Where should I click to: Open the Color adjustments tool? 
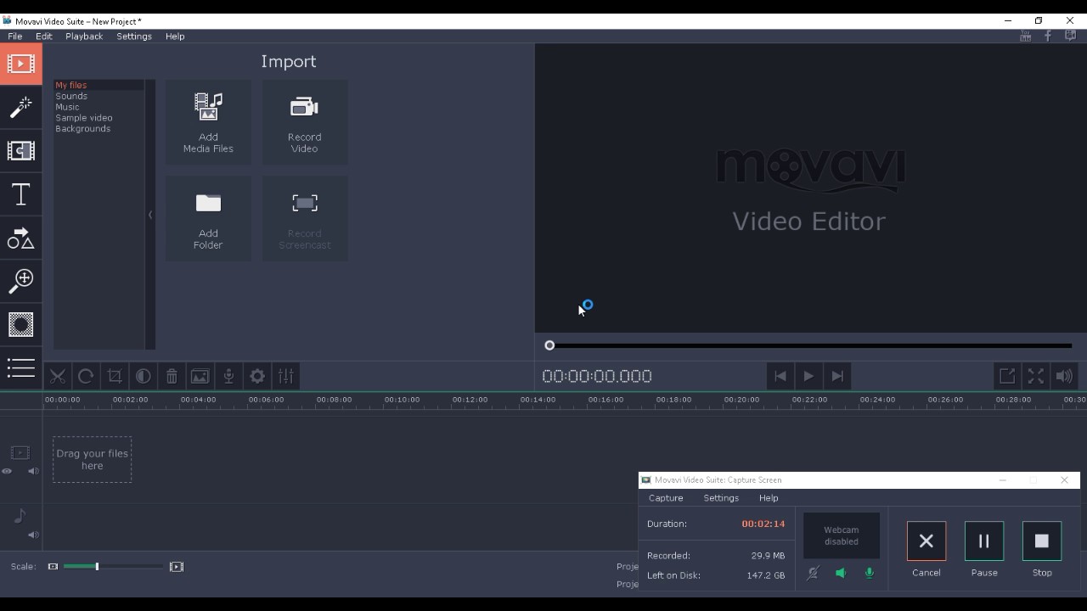pos(143,376)
